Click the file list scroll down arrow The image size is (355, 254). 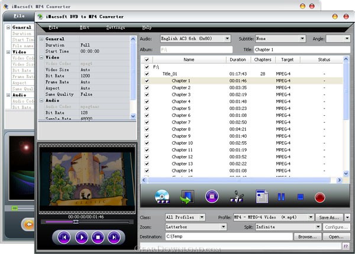tap(346, 174)
